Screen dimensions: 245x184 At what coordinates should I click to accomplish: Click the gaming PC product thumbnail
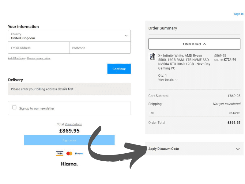pos(152,56)
